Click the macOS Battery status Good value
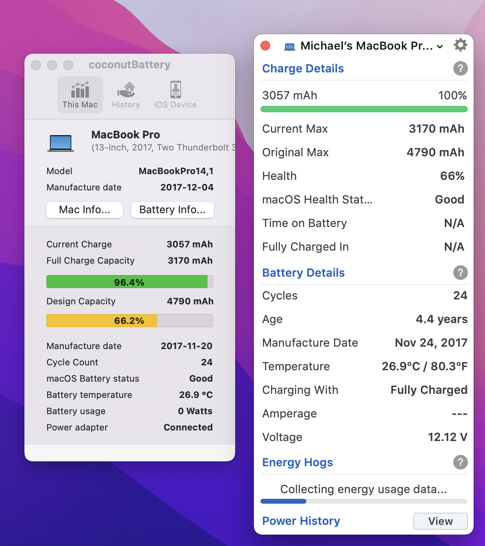Image resolution: width=485 pixels, height=546 pixels. (201, 378)
